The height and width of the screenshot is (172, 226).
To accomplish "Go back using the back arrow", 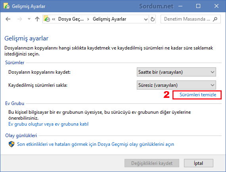I will (8, 19).
